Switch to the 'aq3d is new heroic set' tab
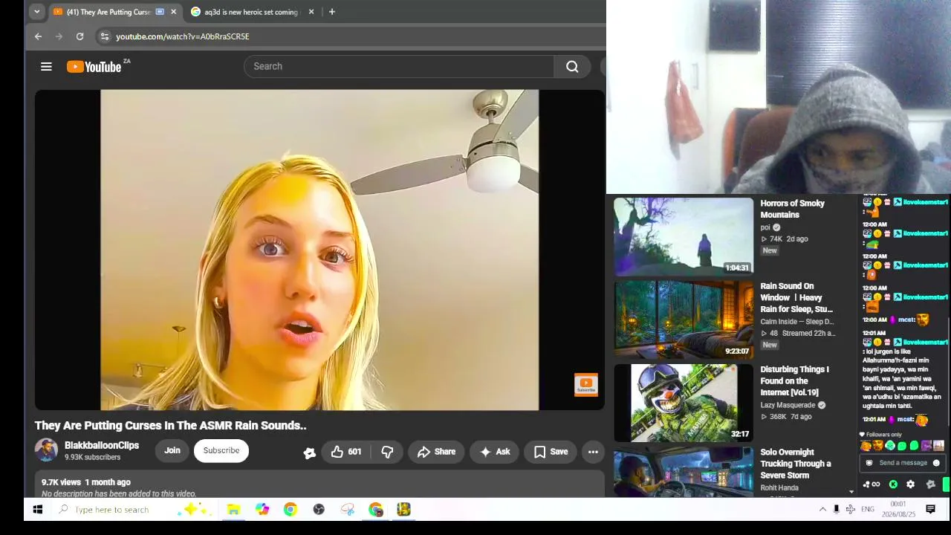 250,12
